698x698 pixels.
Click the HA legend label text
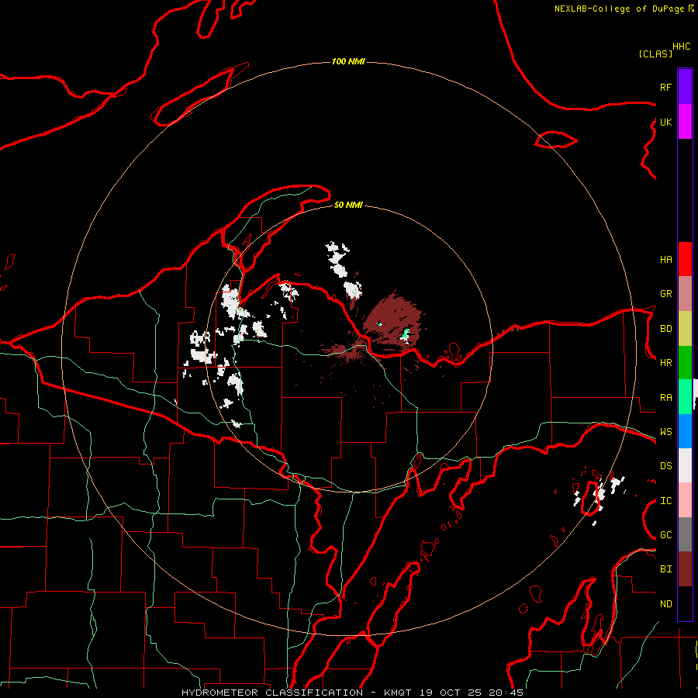pyautogui.click(x=665, y=260)
